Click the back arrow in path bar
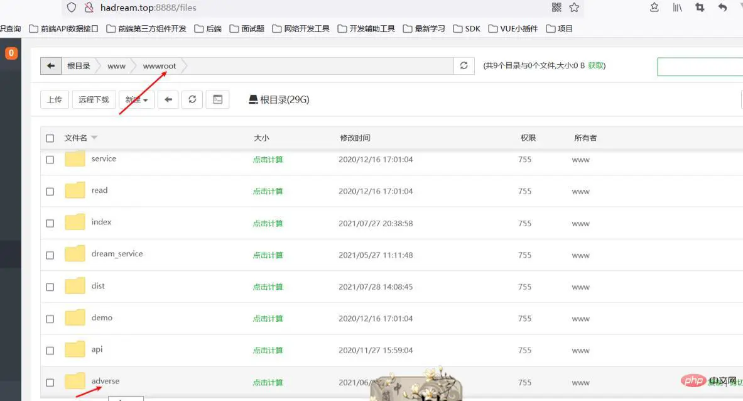The image size is (743, 401). (51, 66)
